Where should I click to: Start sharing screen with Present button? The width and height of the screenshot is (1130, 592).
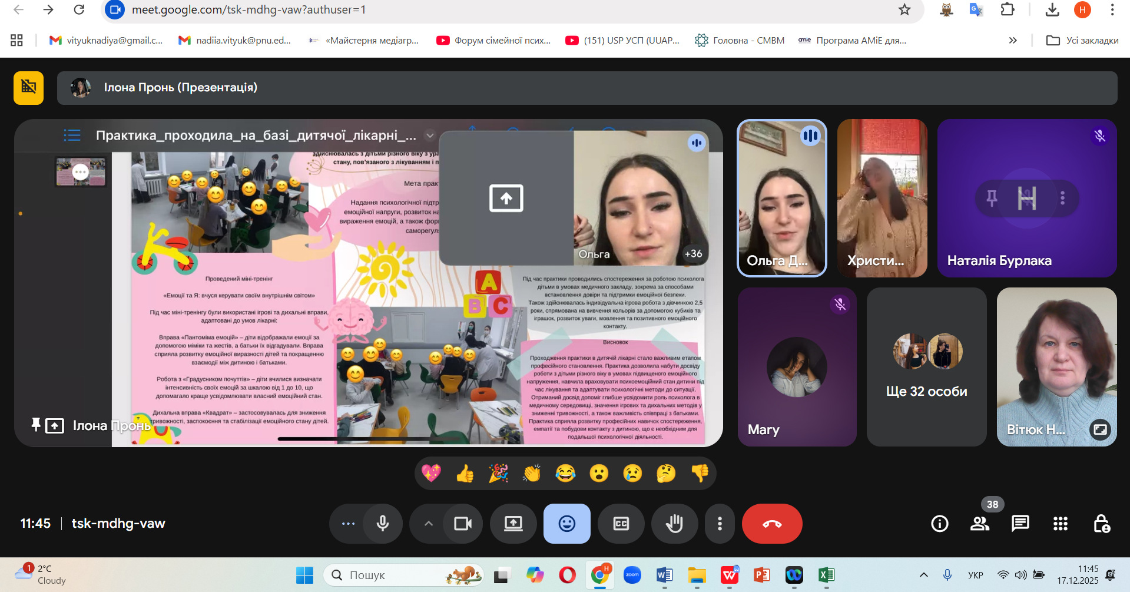[x=513, y=524]
